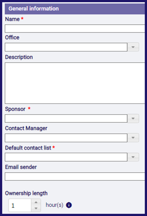Click the Description label
The height and width of the screenshot is (216, 147).
pyautogui.click(x=19, y=57)
